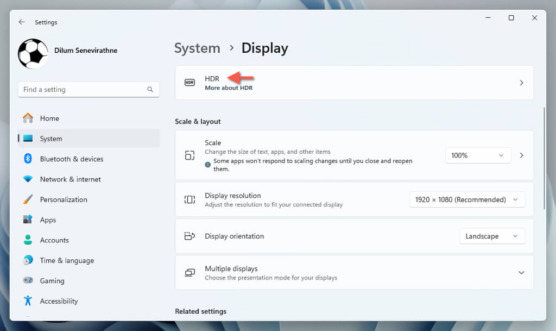
Task: Click the Scale icon
Action: tap(189, 155)
